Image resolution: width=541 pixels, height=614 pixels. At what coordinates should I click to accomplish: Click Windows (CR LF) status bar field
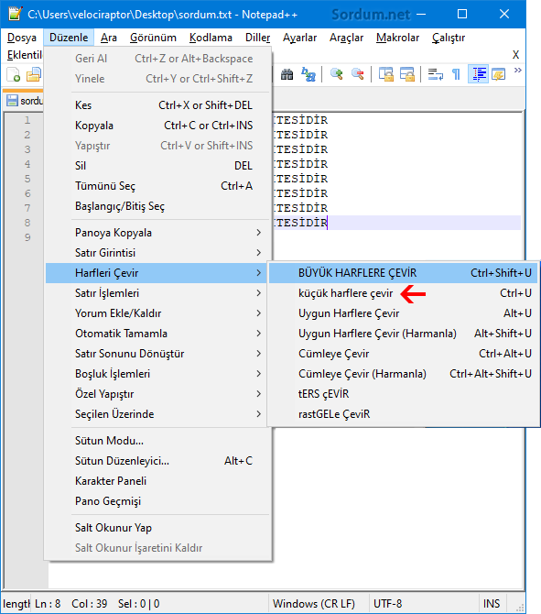tap(319, 603)
